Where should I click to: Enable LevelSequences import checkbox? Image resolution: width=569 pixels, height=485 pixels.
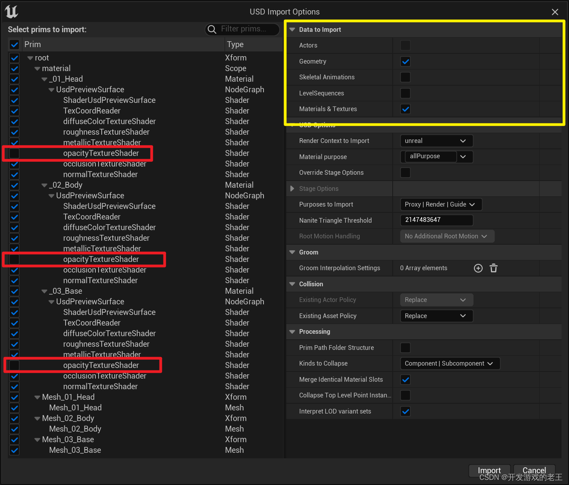tap(405, 93)
